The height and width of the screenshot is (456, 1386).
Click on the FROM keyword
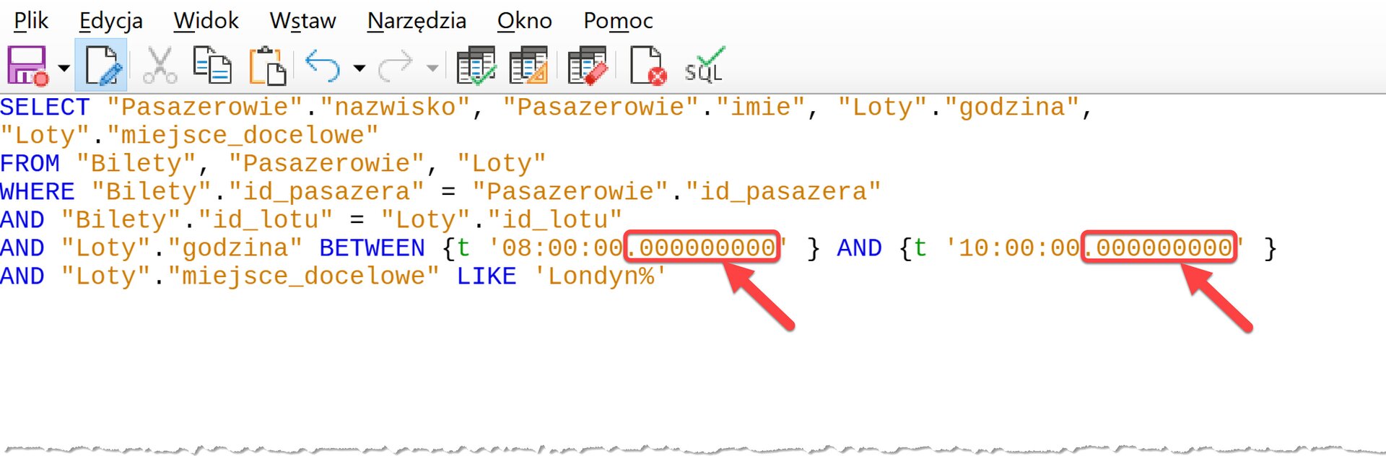coord(30,163)
